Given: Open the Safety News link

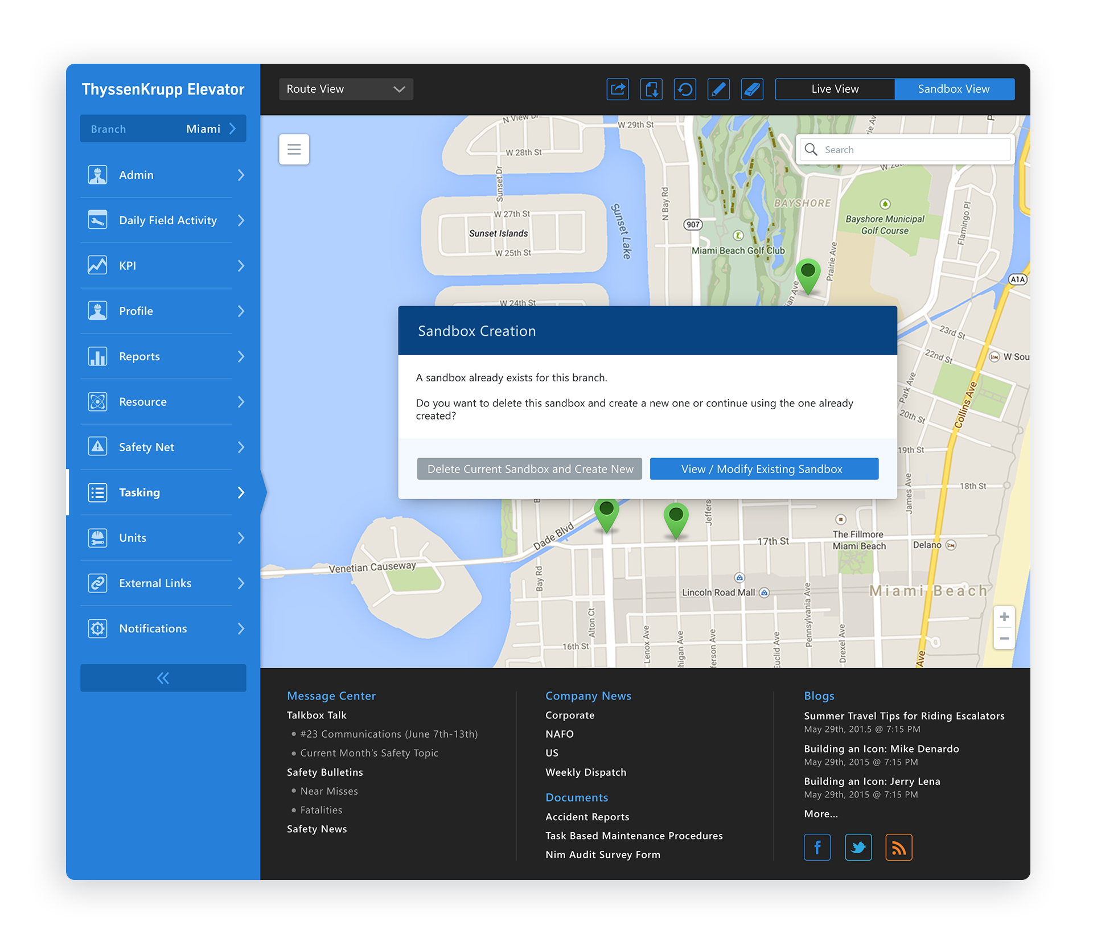Looking at the screenshot, I should 317,829.
